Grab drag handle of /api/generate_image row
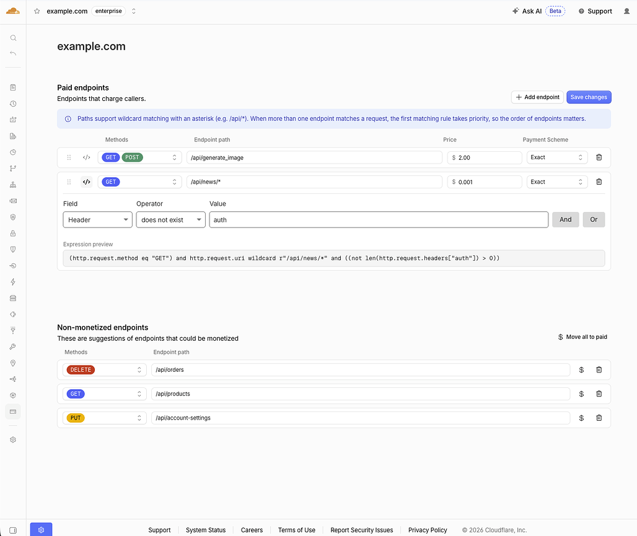The height and width of the screenshot is (536, 637). click(69, 157)
